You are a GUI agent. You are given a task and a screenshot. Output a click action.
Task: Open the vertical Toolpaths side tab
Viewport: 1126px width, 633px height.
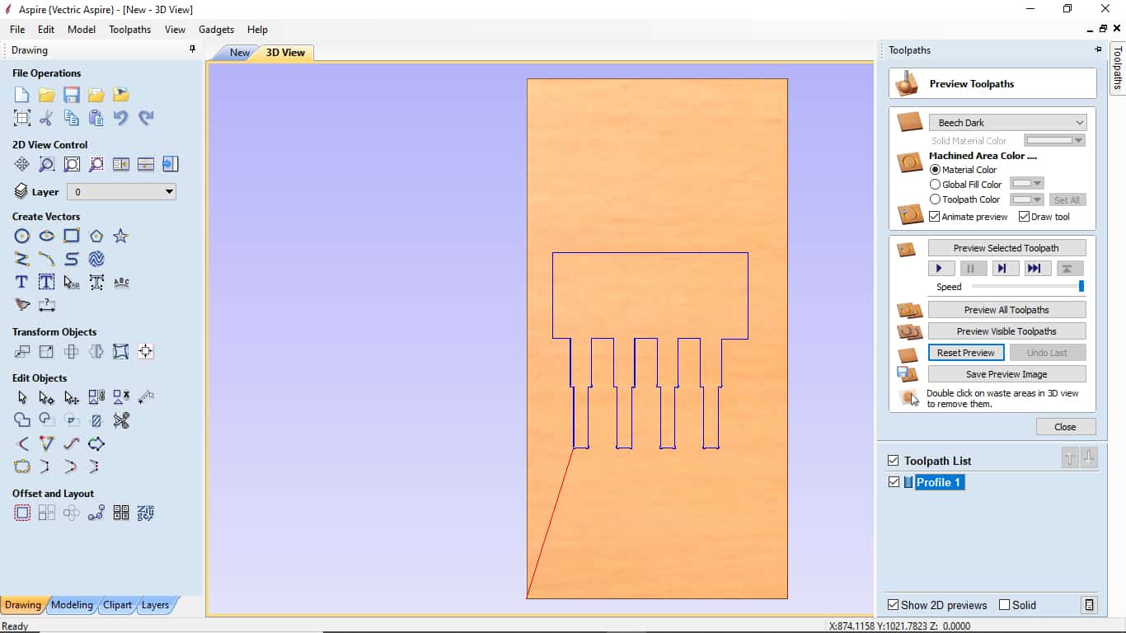(1118, 68)
